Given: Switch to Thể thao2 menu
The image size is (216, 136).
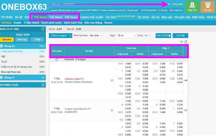Looking at the screenshot, I should (x=40, y=17).
